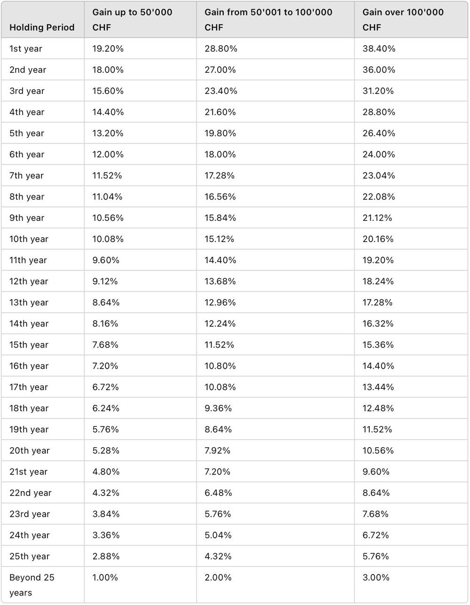Click the 27.00% cell in the 2nd year row
Screen dimensions: 470x605
[220, 70]
